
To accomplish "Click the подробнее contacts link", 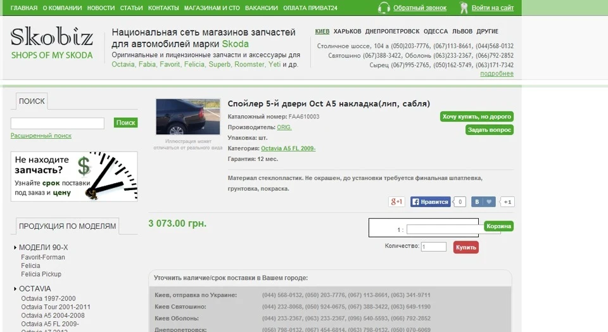I will [497, 73].
